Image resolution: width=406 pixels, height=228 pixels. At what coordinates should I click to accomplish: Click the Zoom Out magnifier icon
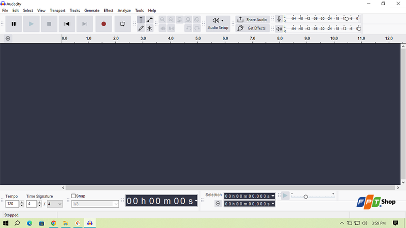[171, 20]
